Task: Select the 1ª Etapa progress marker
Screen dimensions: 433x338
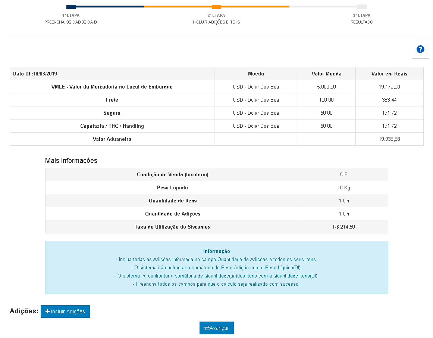Action: [71, 6]
